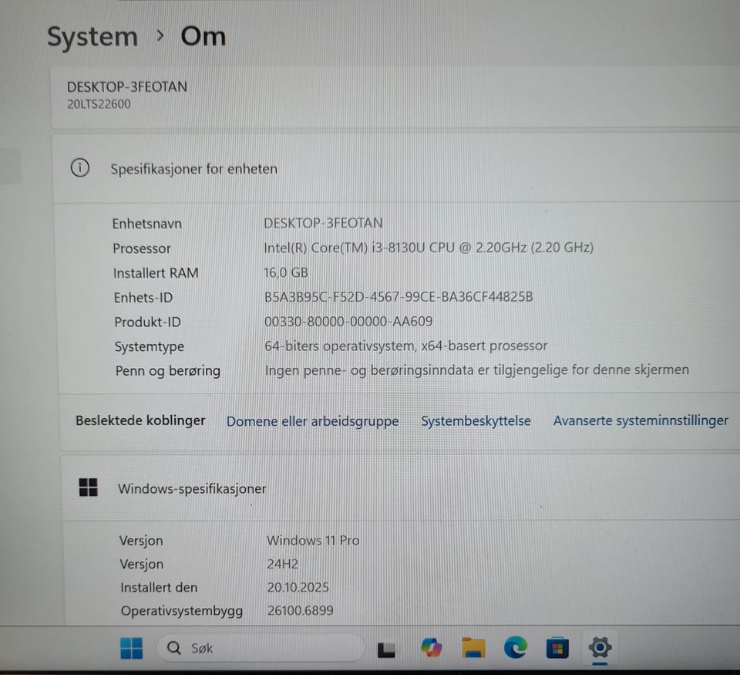Click model number 20LTS22600

tap(99, 104)
